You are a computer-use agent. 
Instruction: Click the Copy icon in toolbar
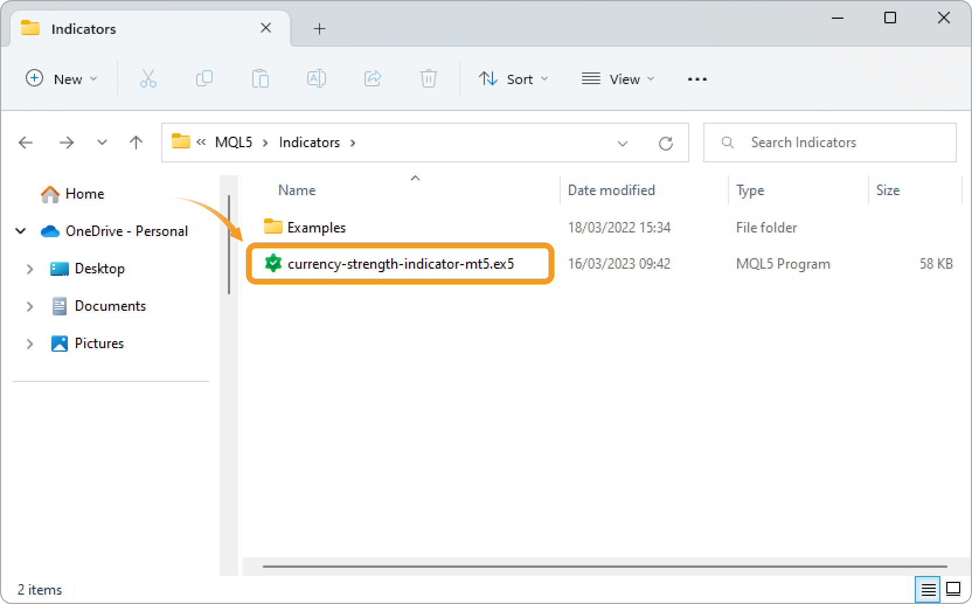[204, 78]
